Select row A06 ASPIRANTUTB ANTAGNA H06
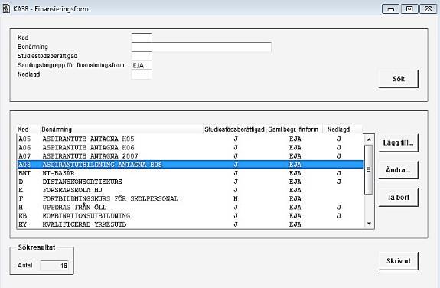This screenshot has height=288, width=440. [x=191, y=148]
